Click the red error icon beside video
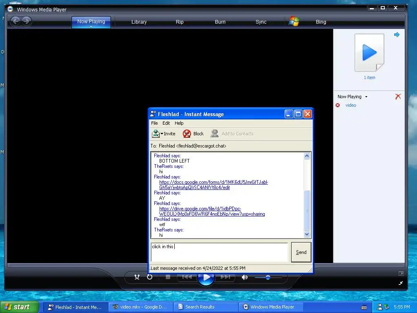 click(x=338, y=105)
